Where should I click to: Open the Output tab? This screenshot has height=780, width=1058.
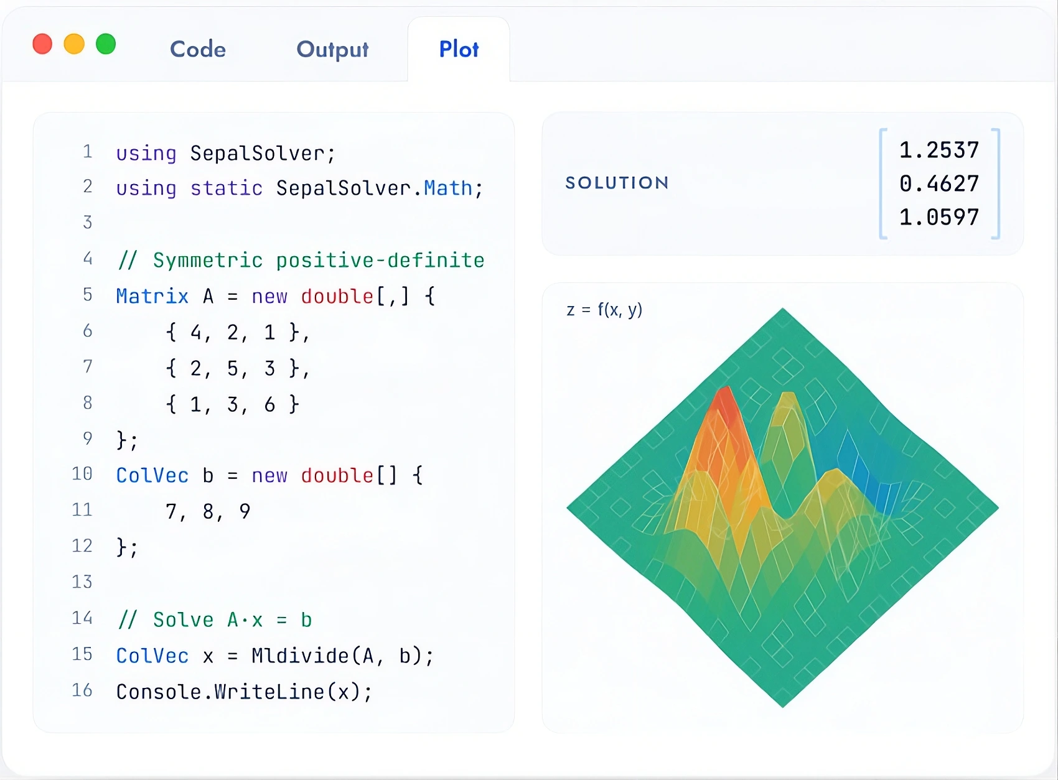point(332,49)
